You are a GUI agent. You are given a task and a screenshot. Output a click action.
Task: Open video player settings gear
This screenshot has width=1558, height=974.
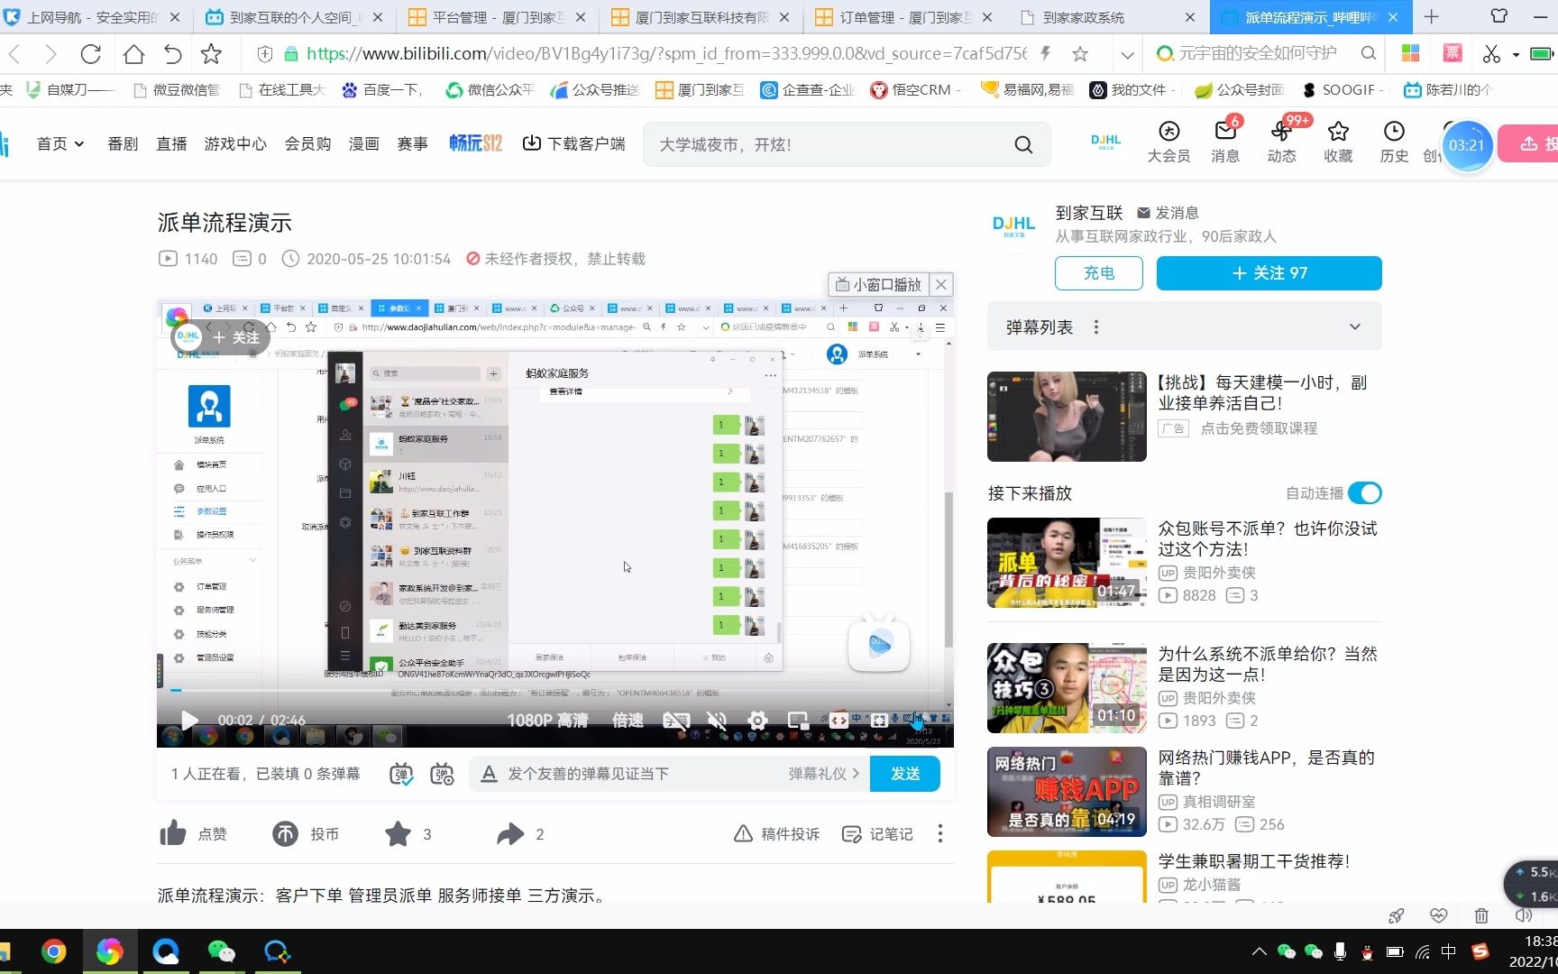click(757, 721)
